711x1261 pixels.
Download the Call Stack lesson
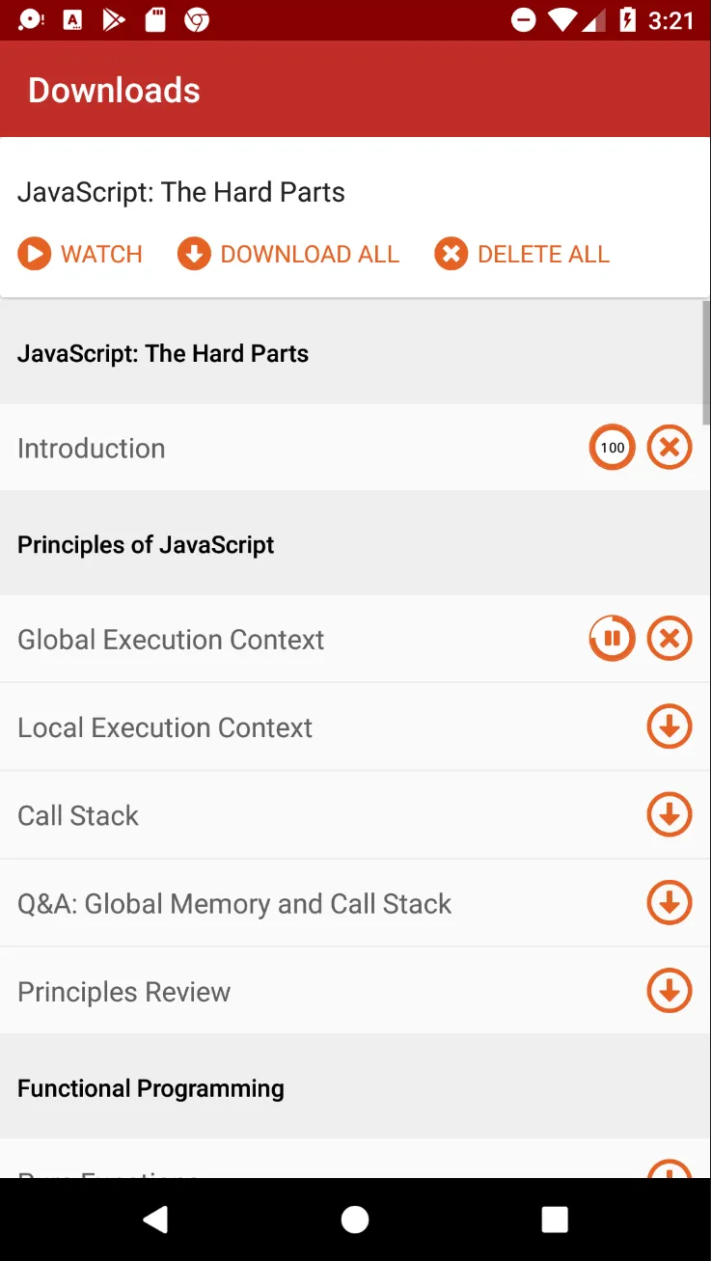[x=670, y=815]
